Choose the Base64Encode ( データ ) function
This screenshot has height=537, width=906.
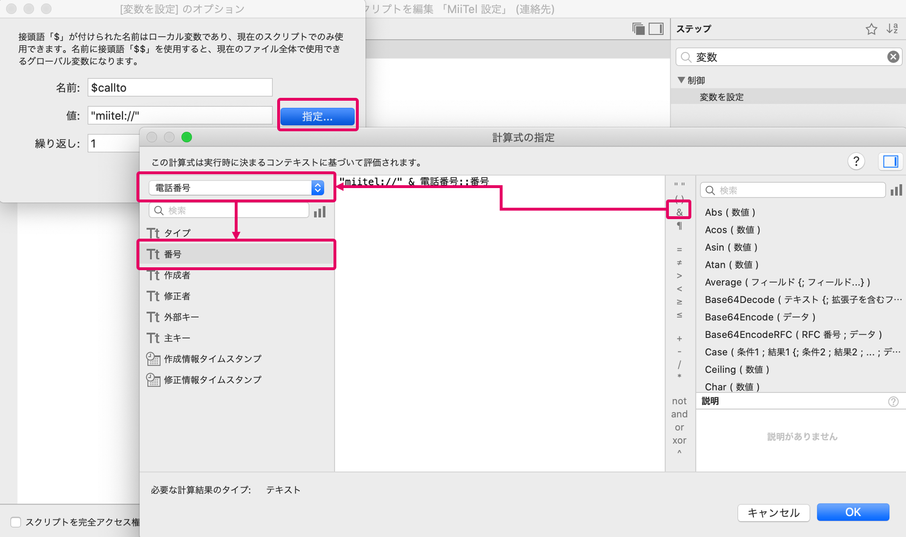(760, 317)
